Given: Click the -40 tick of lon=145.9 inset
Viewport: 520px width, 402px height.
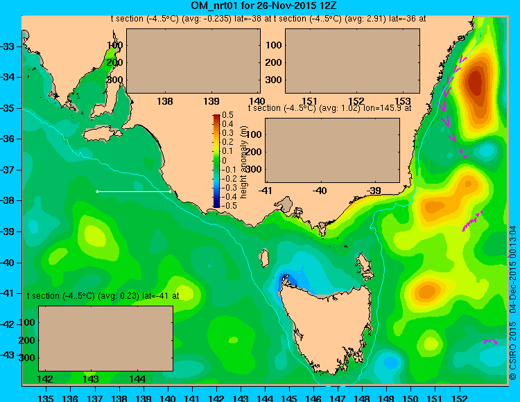Looking at the screenshot, I should 320,191.
